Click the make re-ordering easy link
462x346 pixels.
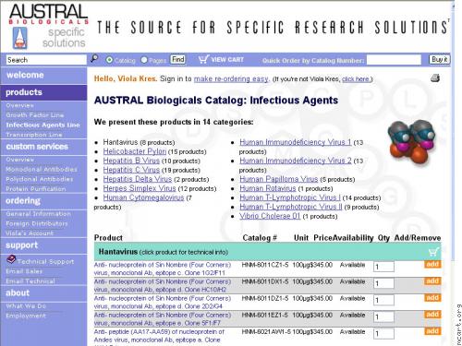pos(231,79)
